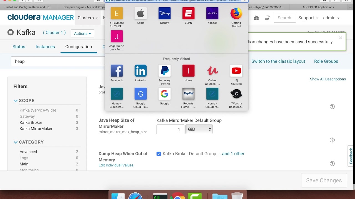The image size is (355, 199).
Task: Filter by Advanced category
Action: (x=28, y=152)
